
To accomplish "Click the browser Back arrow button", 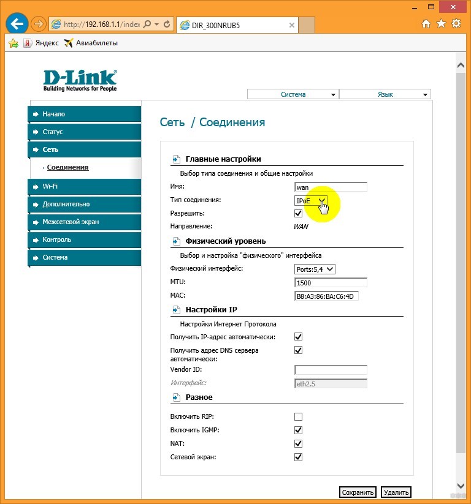I will (x=17, y=23).
